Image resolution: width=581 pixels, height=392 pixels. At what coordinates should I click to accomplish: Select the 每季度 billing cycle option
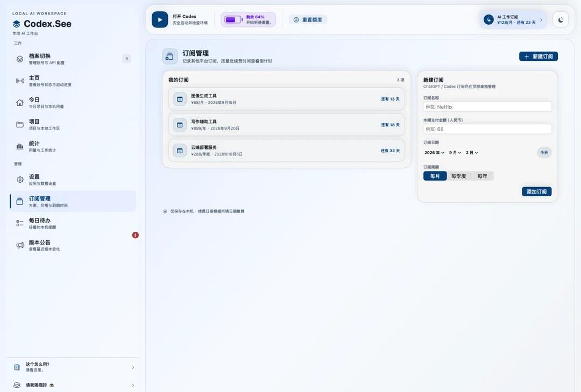point(458,176)
